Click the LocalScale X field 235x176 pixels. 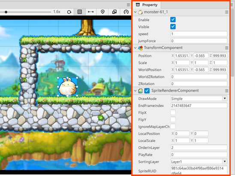[x=182, y=140]
